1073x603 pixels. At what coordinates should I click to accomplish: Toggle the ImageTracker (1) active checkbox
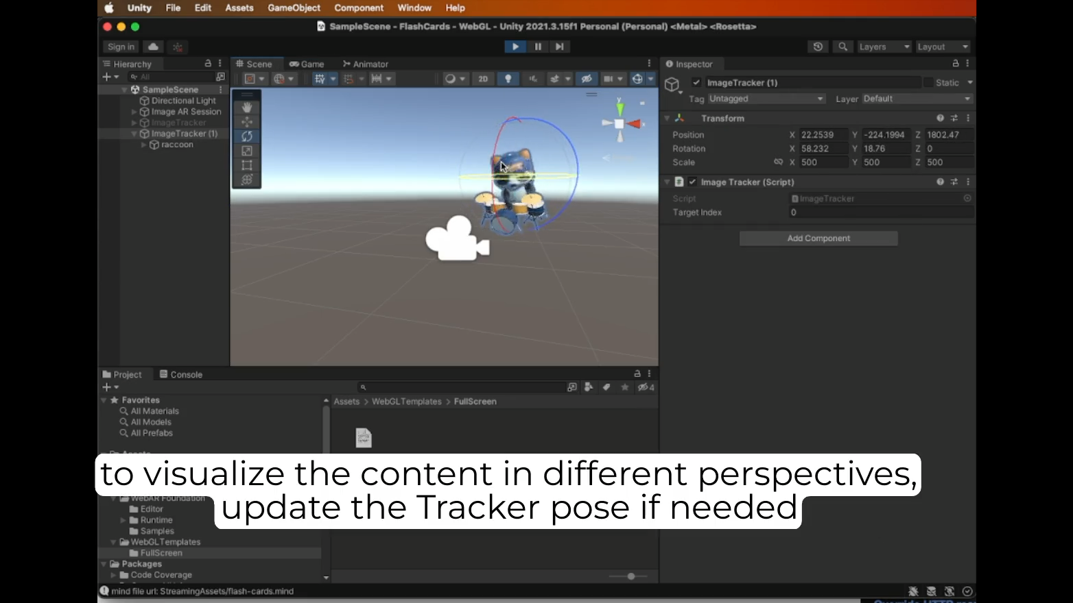click(x=696, y=82)
